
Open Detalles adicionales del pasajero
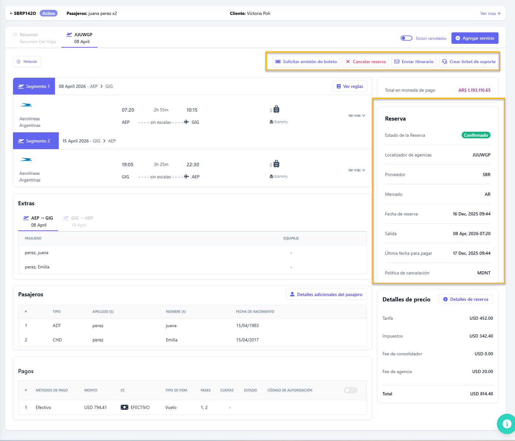point(326,294)
